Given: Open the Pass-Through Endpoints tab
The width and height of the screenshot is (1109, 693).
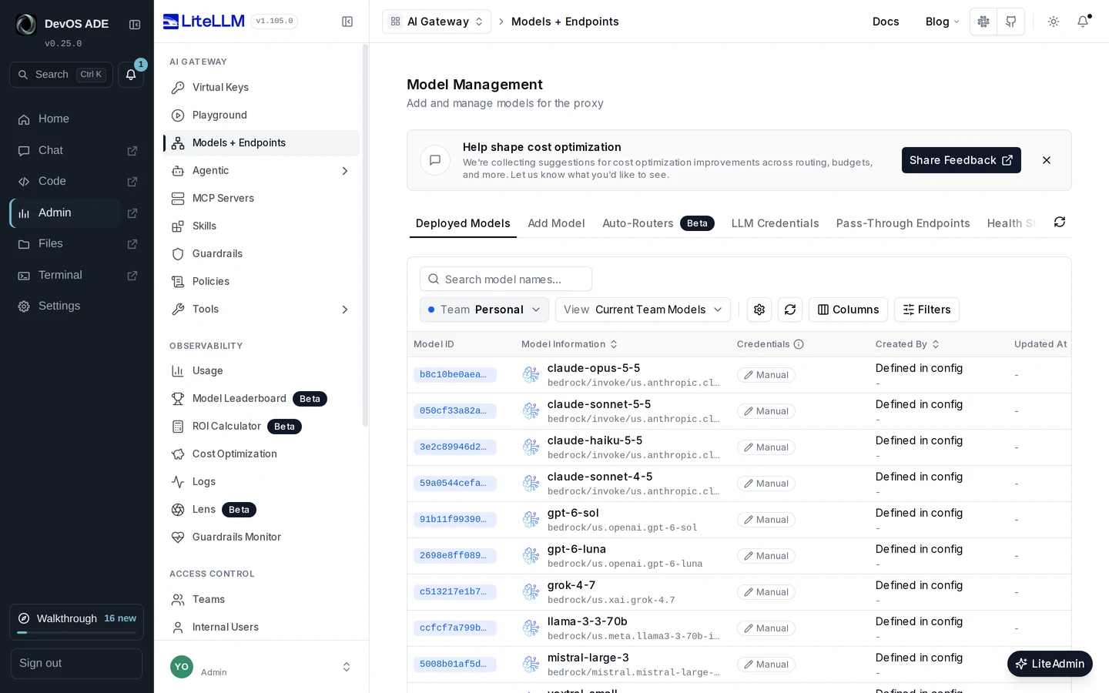Looking at the screenshot, I should (x=903, y=223).
